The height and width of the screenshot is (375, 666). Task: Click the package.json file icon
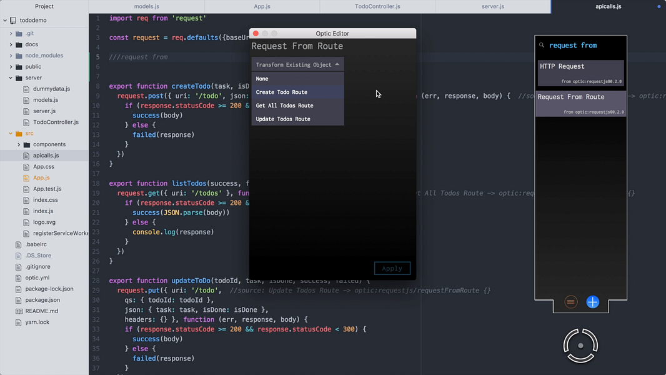18,300
